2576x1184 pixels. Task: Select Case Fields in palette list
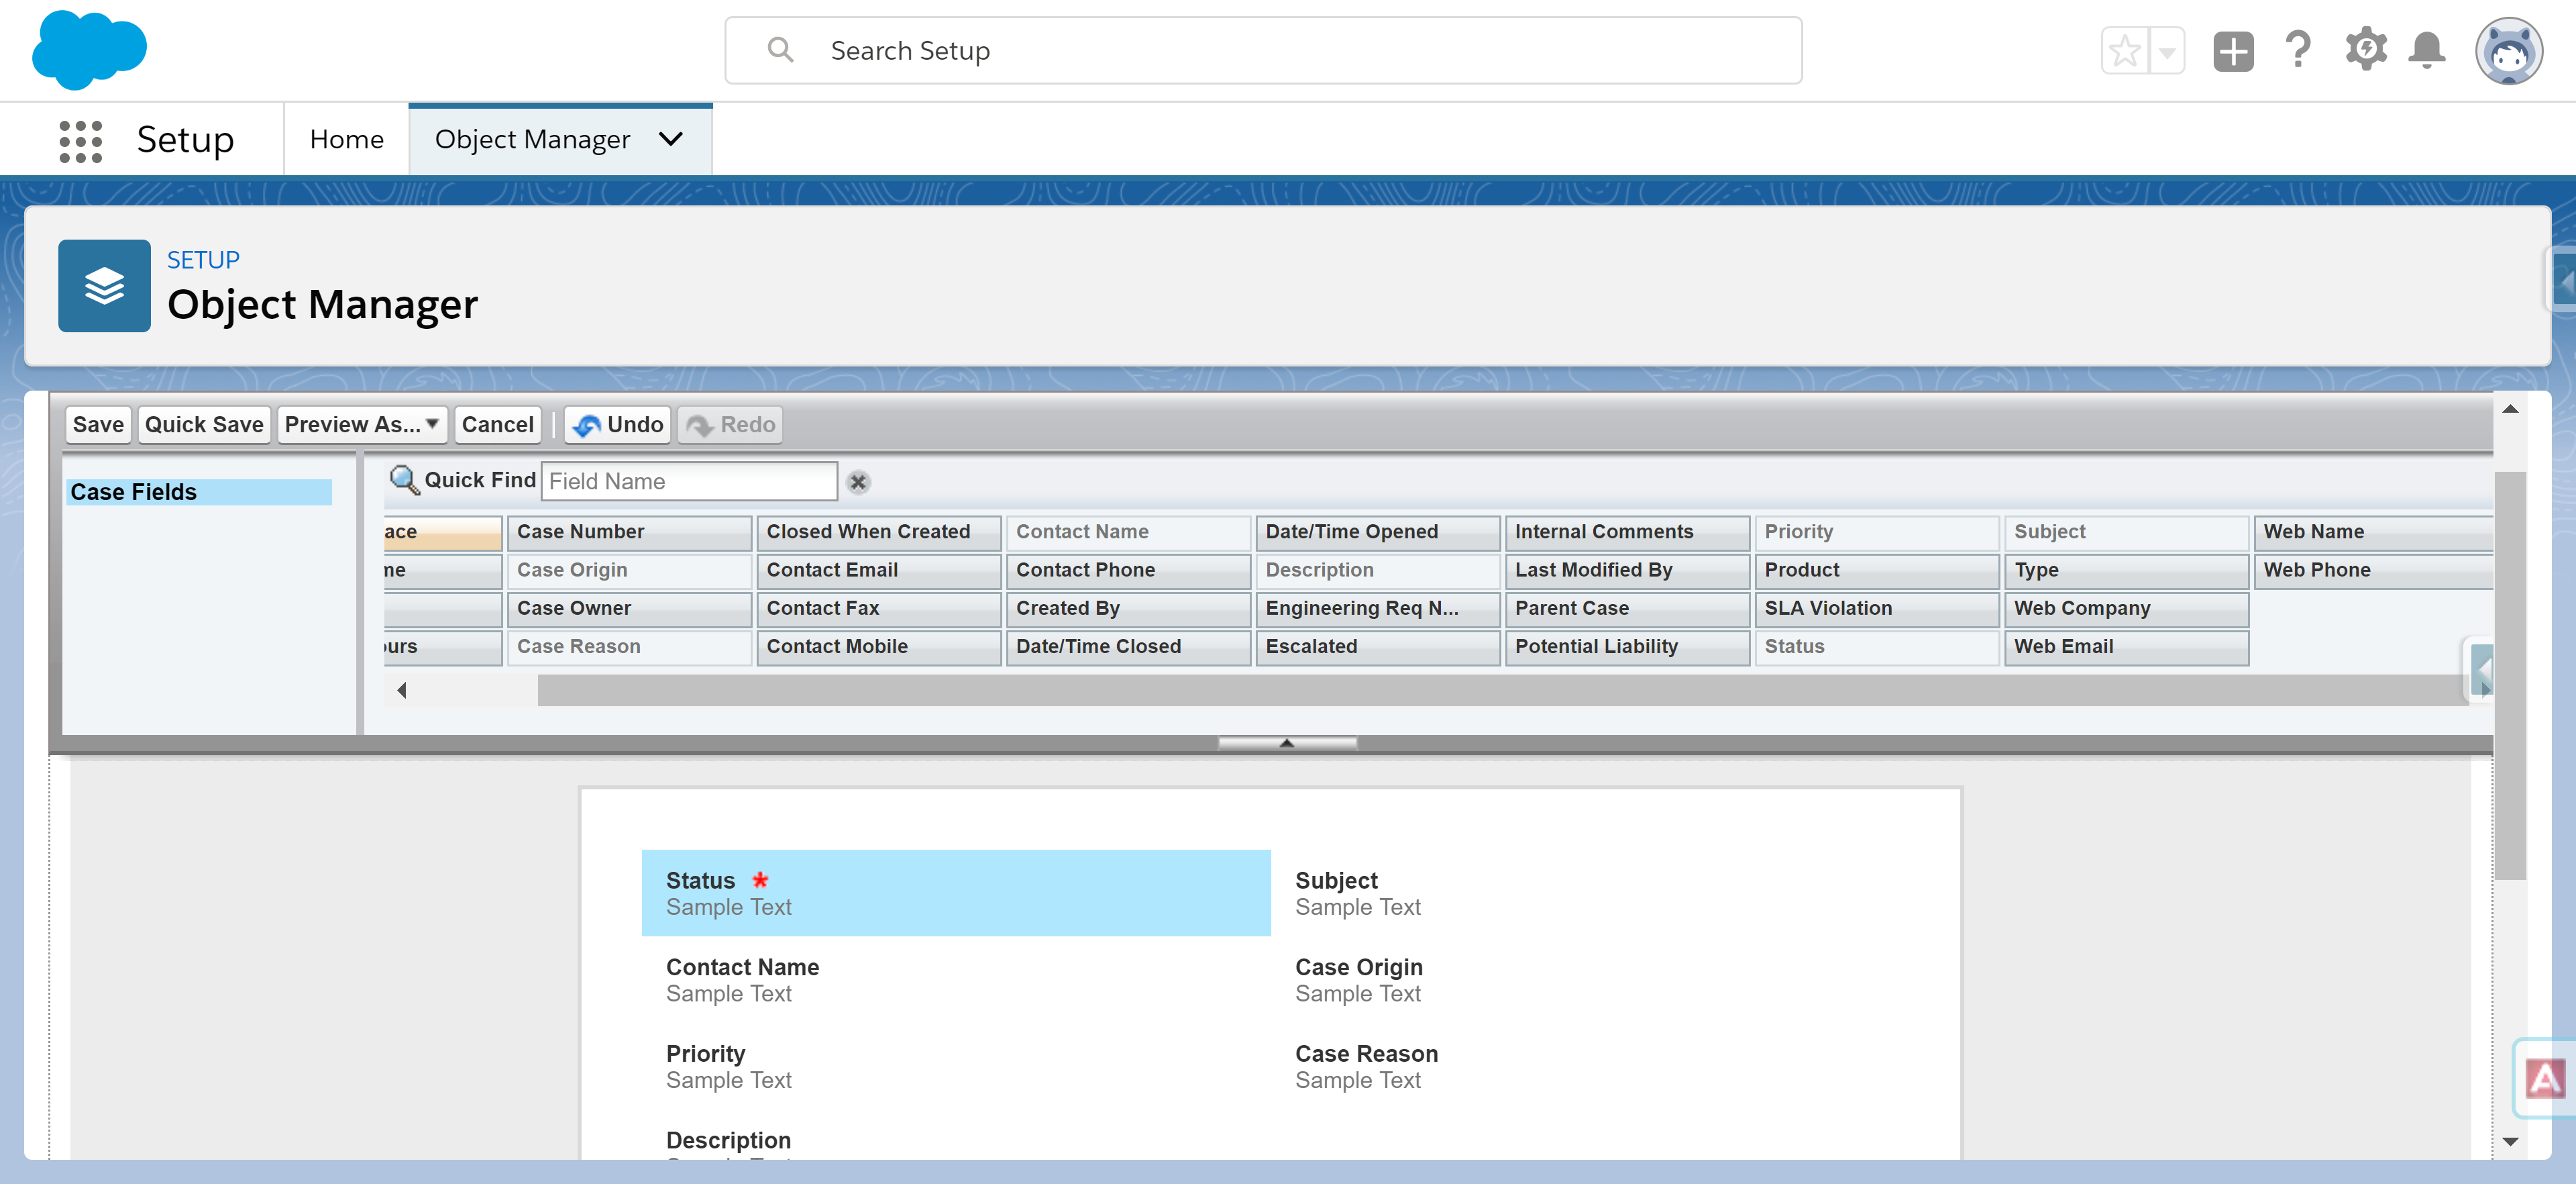point(198,491)
